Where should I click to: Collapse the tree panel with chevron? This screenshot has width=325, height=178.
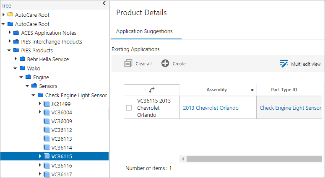click(x=104, y=3)
